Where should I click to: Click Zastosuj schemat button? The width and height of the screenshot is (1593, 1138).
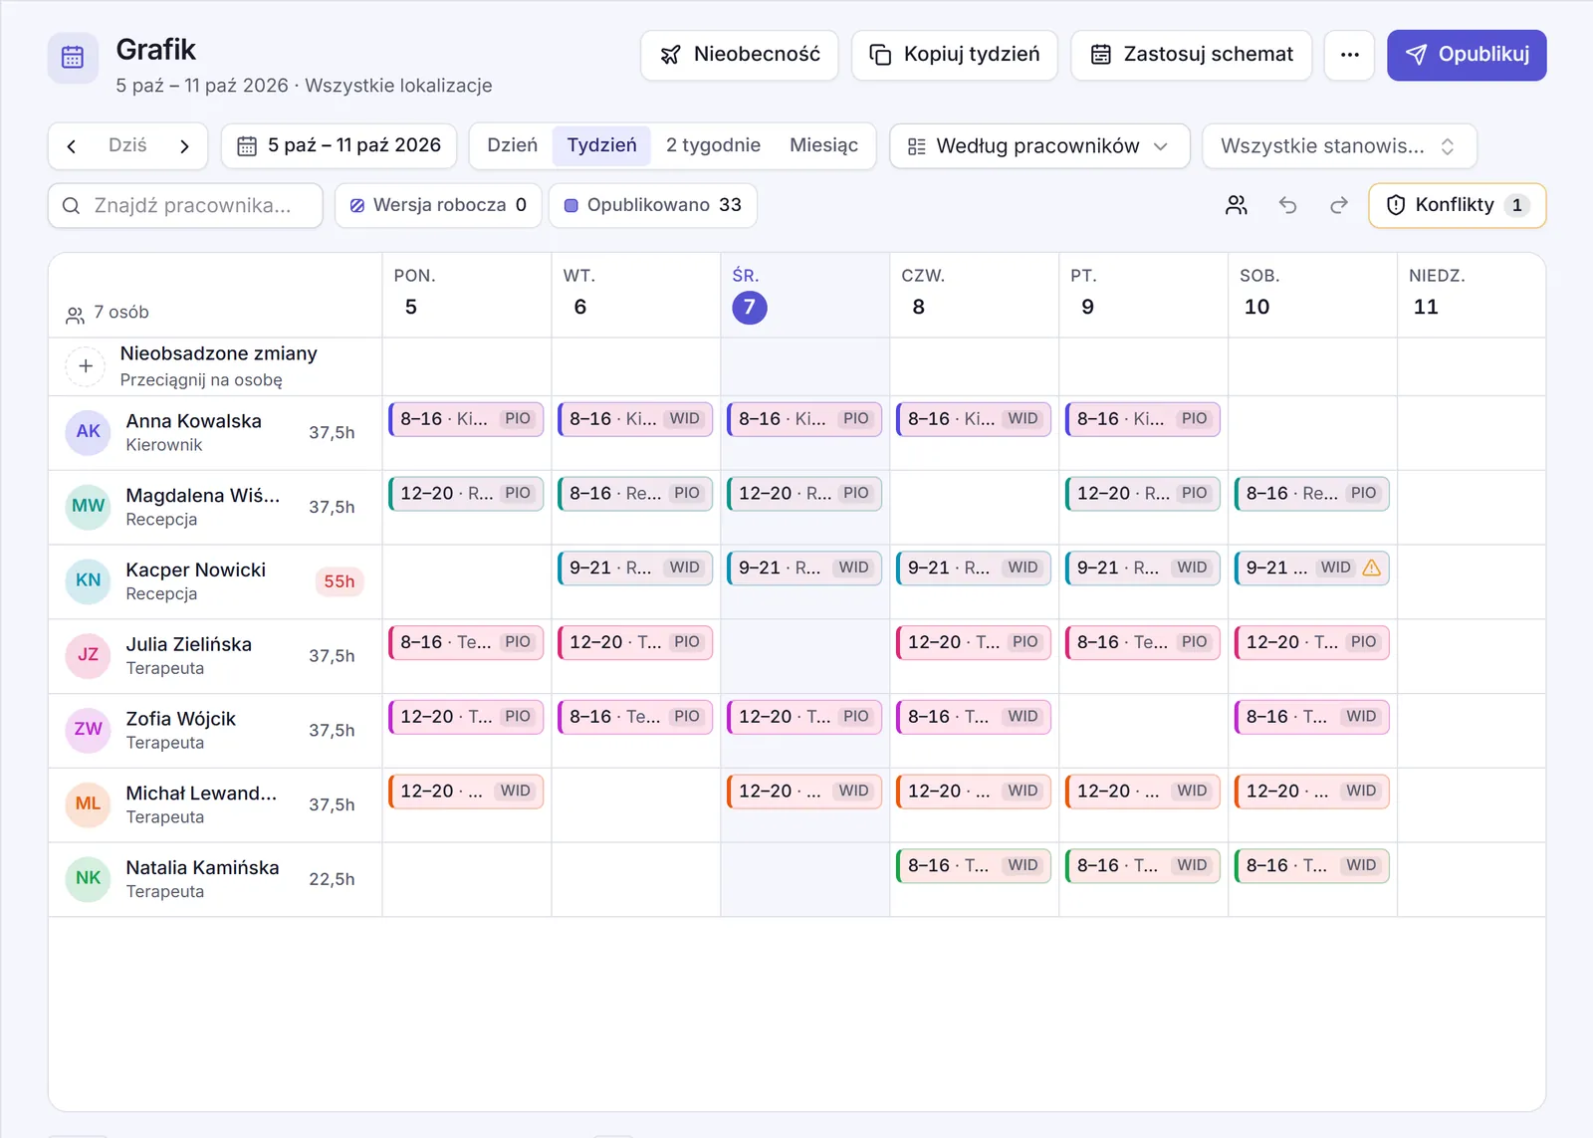1192,55
